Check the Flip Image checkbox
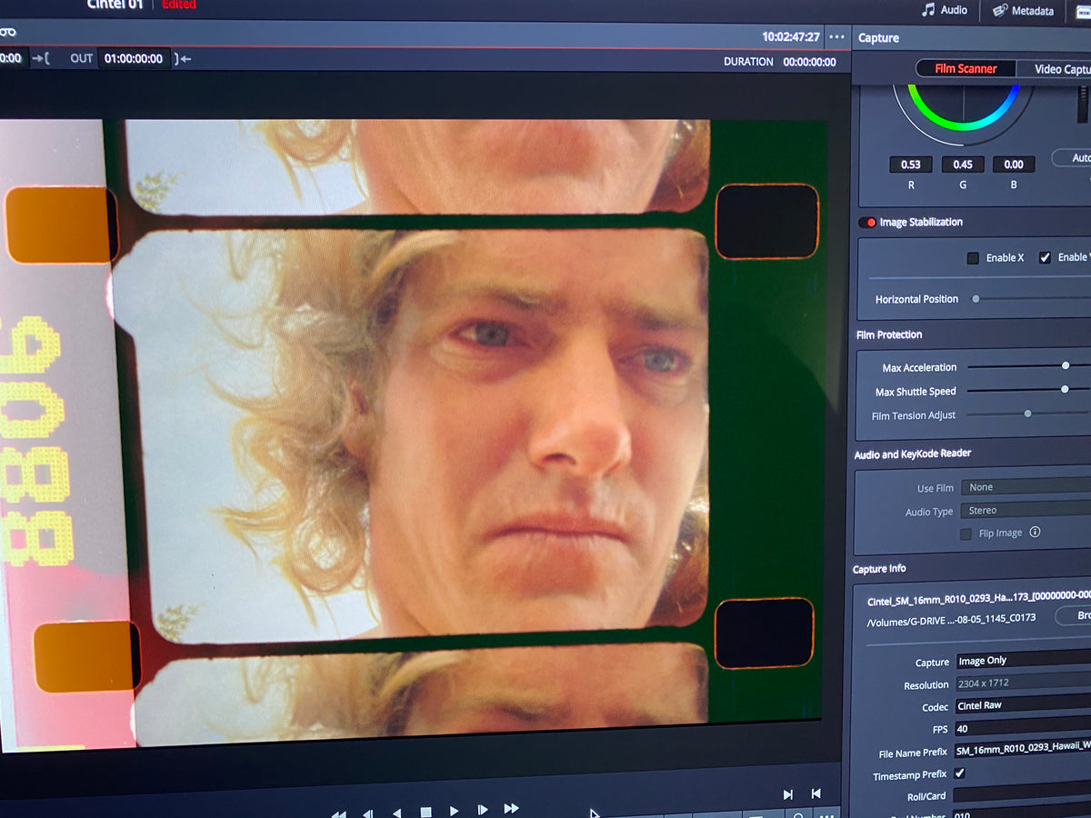Viewport: 1091px width, 818px height. [x=966, y=534]
